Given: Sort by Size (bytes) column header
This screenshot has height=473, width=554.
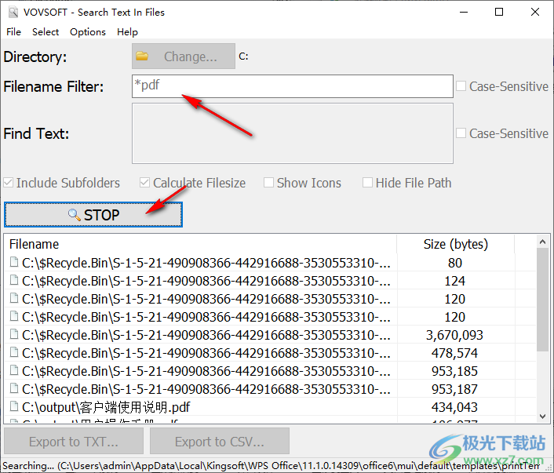Looking at the screenshot, I should pos(455,244).
